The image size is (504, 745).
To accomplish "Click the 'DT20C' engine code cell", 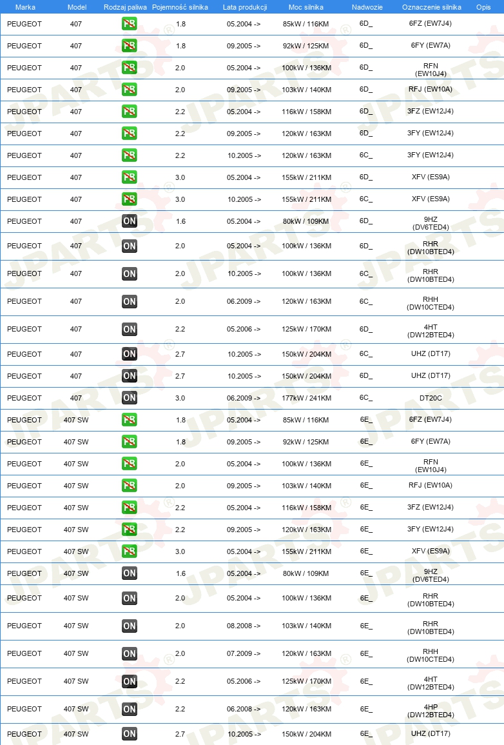I will tap(431, 398).
